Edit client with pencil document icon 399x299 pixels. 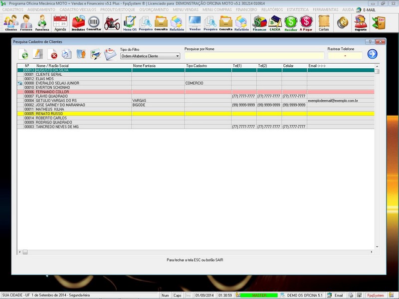pos(38,54)
